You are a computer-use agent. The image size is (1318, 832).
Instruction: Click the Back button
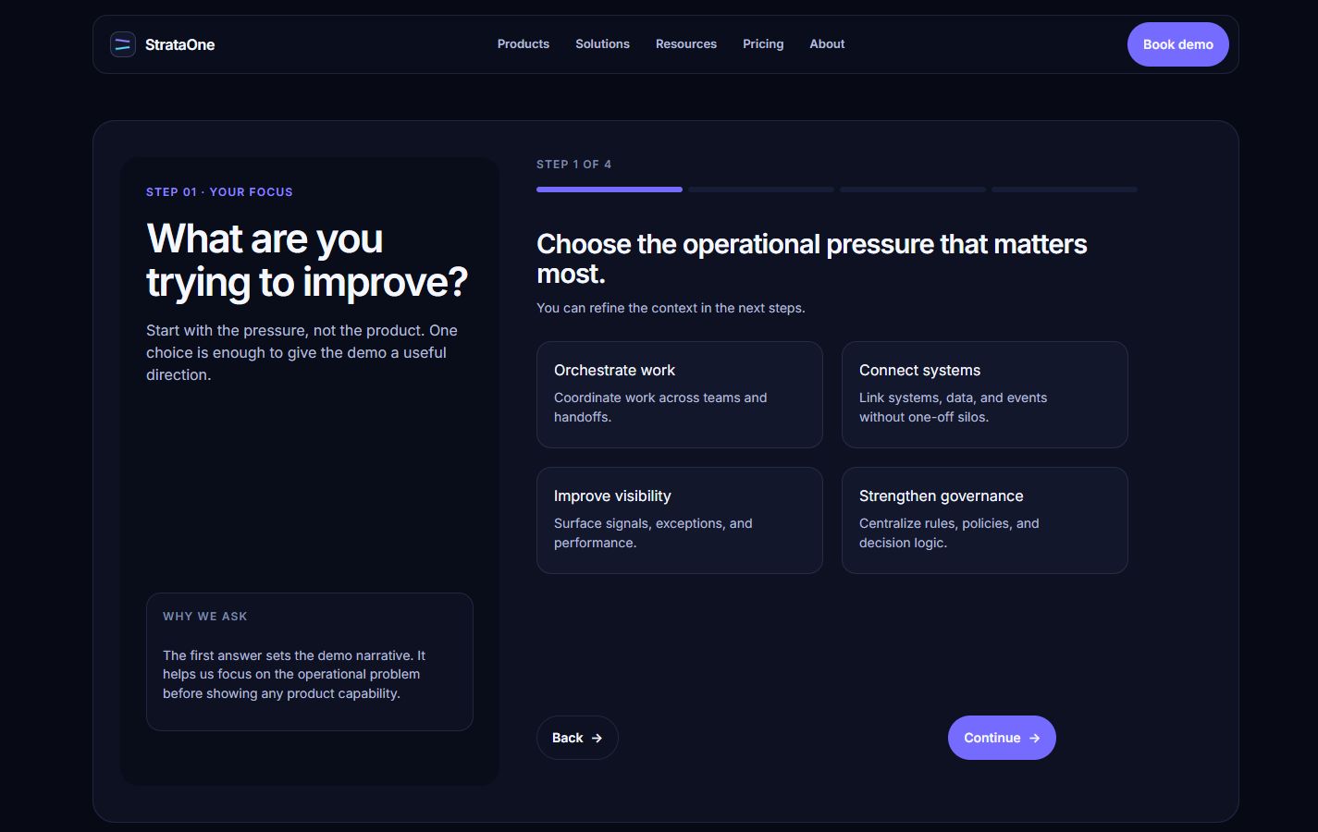(x=577, y=738)
